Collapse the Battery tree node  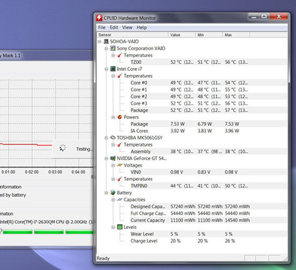106,193
